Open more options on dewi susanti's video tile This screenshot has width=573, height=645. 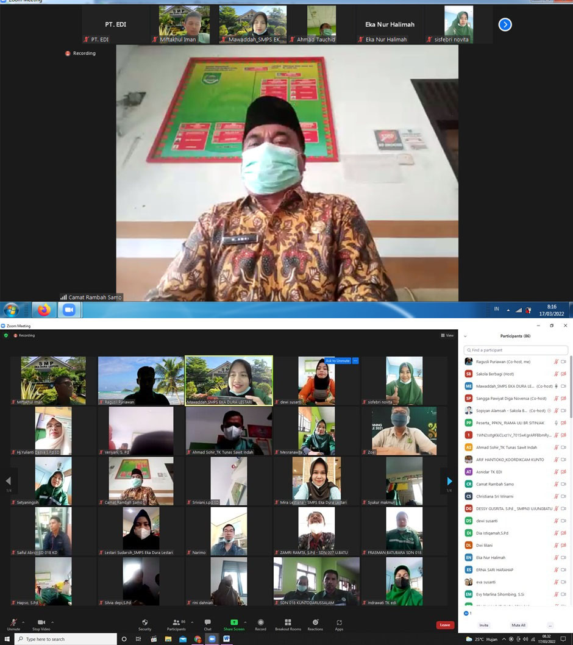click(355, 361)
